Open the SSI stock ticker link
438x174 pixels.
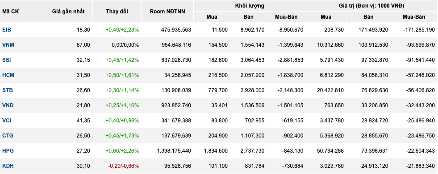[x=7, y=60]
